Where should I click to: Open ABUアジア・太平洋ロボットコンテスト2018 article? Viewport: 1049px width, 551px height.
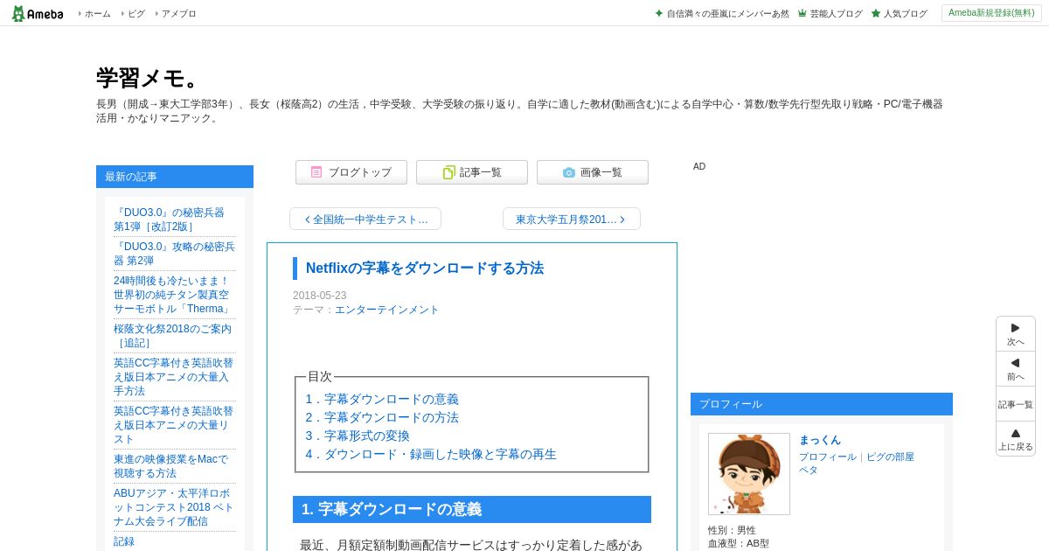[x=173, y=507]
